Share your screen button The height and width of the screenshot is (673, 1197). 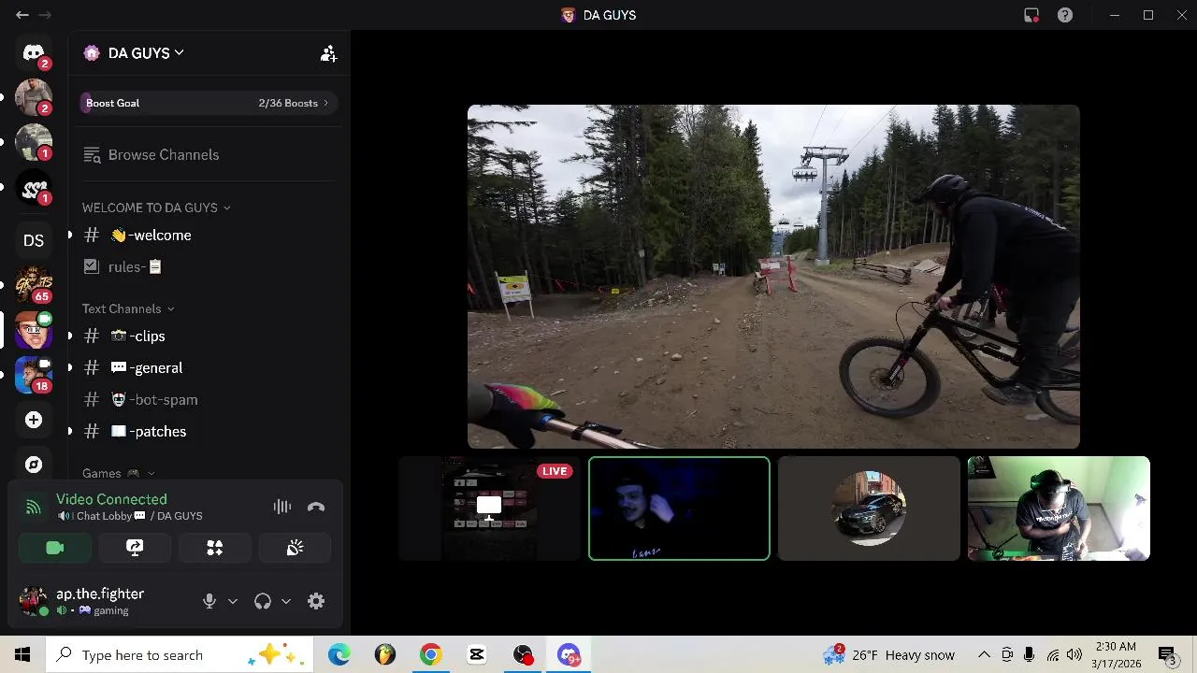(x=135, y=548)
